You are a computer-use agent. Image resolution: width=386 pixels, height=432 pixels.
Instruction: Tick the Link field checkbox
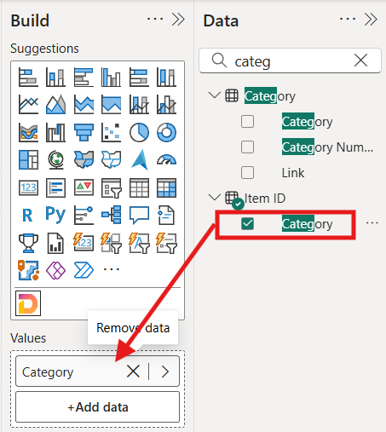(x=247, y=172)
